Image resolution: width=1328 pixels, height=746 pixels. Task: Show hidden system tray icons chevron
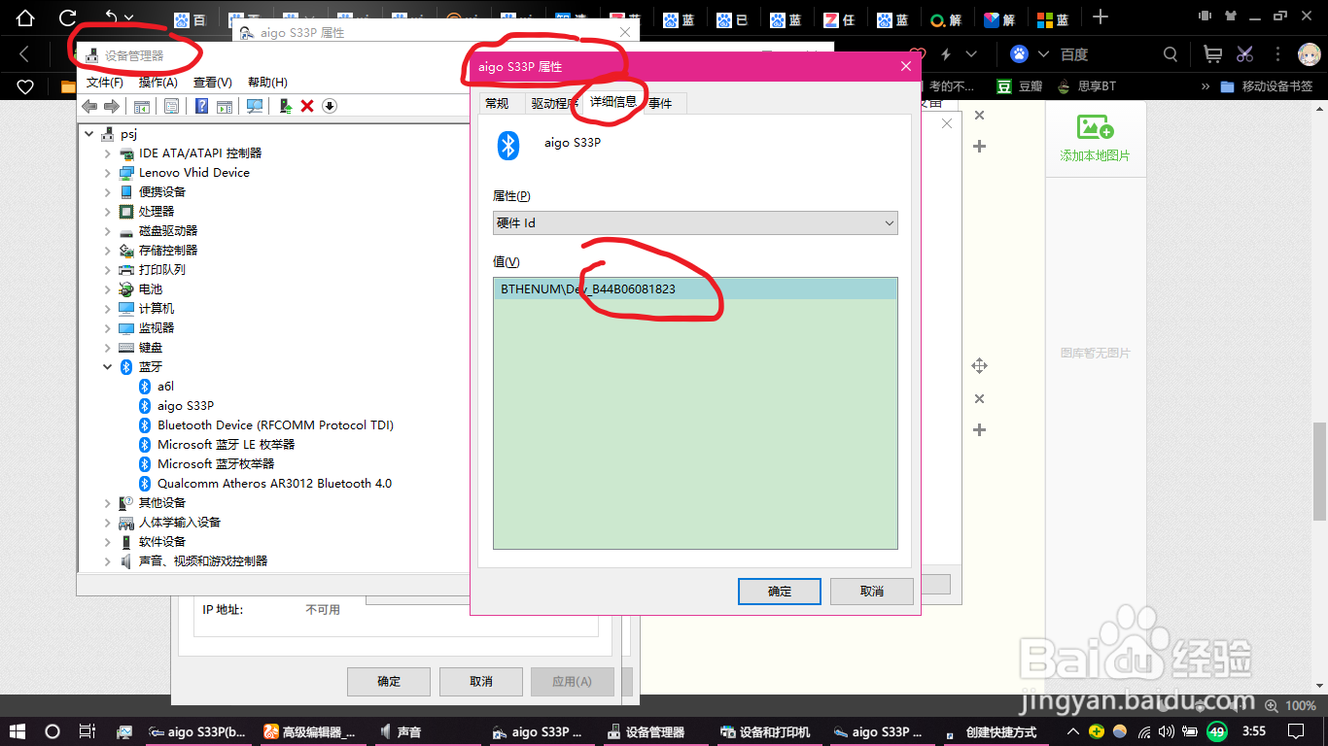pyautogui.click(x=1073, y=731)
